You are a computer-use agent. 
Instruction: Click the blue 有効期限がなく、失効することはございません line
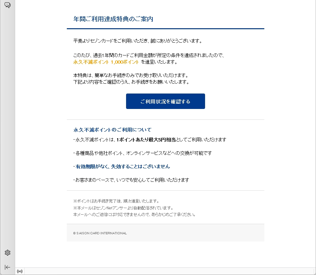[x=121, y=166]
